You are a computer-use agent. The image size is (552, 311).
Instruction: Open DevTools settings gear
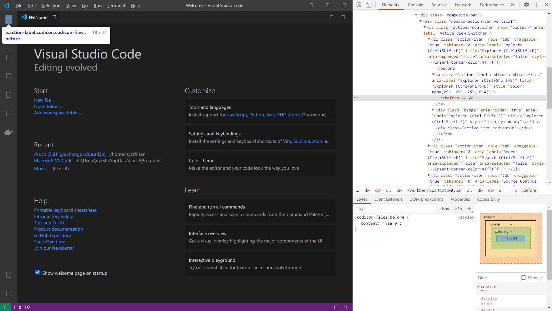pyautogui.click(x=526, y=5)
